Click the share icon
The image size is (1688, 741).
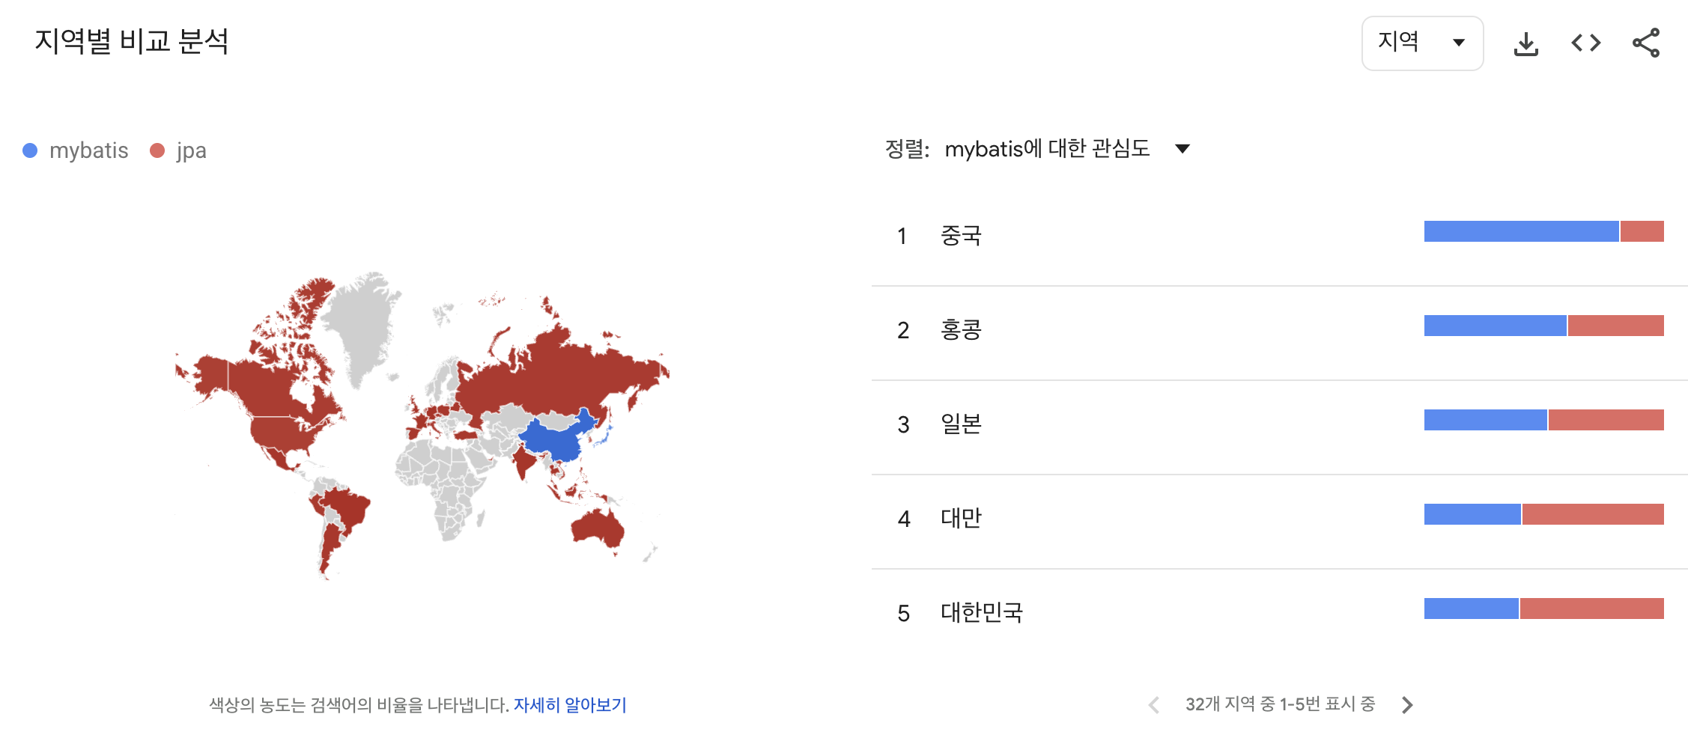pos(1645,43)
